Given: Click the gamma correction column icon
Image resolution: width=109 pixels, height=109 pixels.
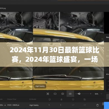Looking at the screenshot, I should tap(85, 100).
